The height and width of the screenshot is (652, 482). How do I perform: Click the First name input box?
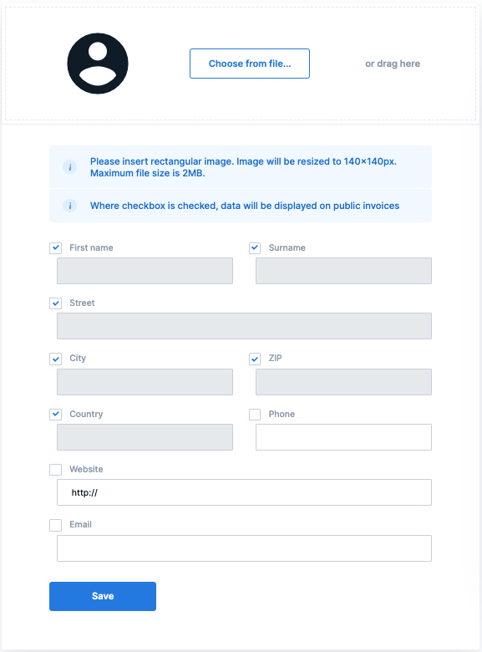tap(145, 271)
